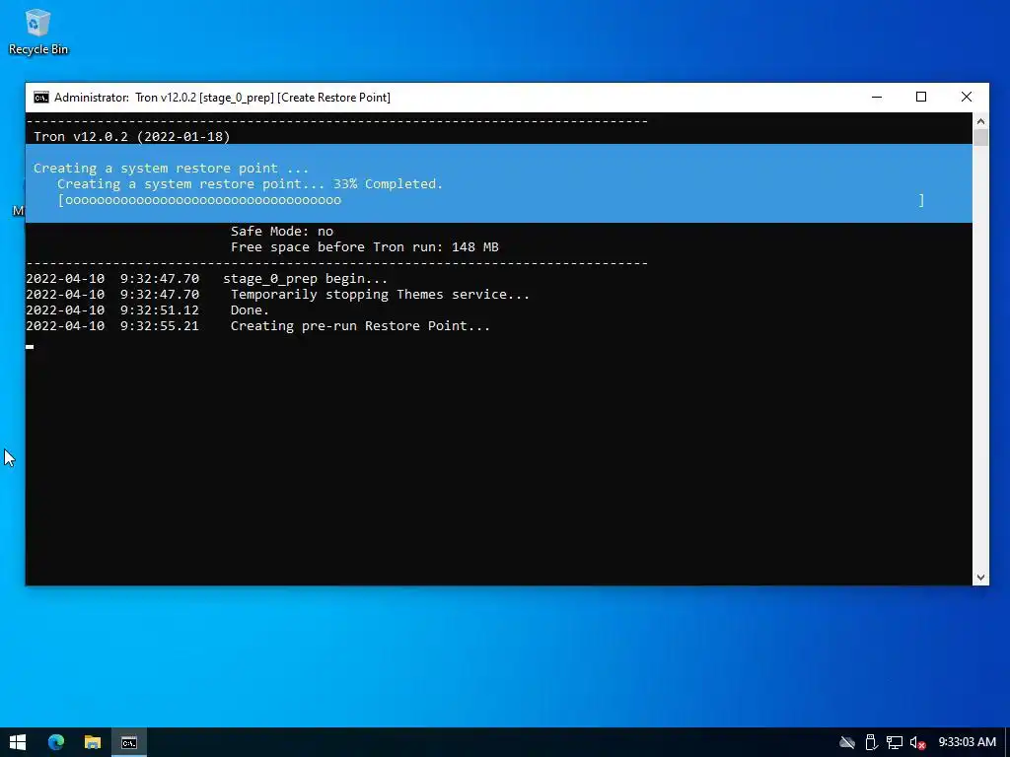Viewport: 1010px width, 757px height.
Task: Launch Microsoft Edge from the taskbar
Action: (56, 742)
